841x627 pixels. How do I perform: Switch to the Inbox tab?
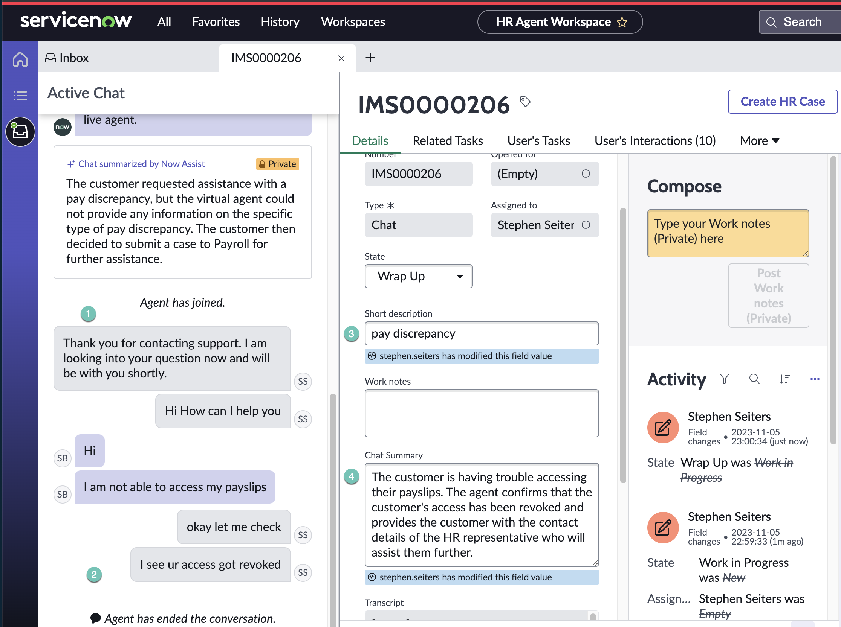coord(129,58)
